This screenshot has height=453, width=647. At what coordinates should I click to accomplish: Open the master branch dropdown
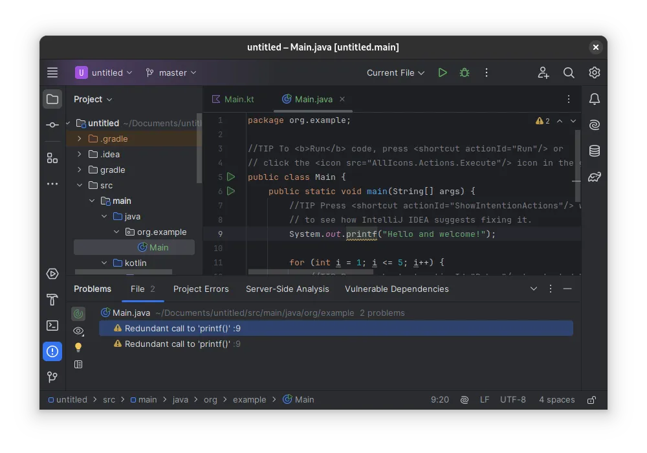point(171,72)
